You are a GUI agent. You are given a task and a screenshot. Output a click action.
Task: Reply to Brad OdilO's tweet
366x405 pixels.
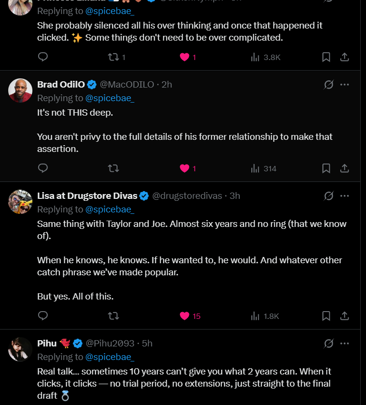[x=43, y=168]
